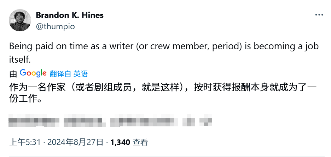Click the 由 character before Google logo
This screenshot has width=331, height=157.
click(x=13, y=74)
